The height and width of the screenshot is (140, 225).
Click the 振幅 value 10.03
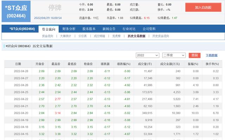(x=195, y=113)
